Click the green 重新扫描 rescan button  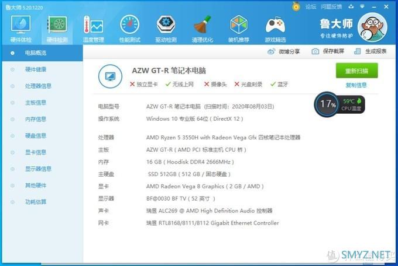[x=356, y=71]
